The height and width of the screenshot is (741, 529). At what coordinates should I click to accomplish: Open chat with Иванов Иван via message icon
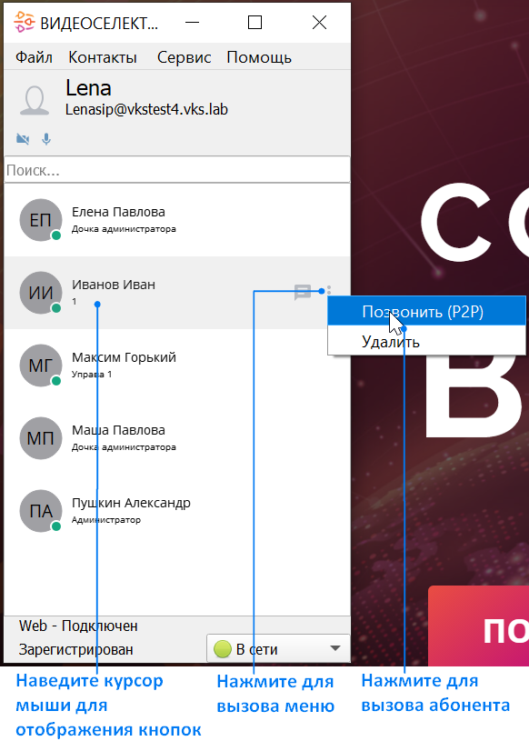click(303, 292)
